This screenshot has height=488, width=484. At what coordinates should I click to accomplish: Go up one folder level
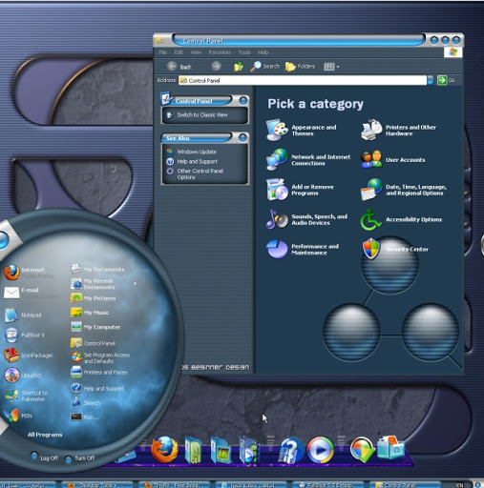[x=239, y=67]
